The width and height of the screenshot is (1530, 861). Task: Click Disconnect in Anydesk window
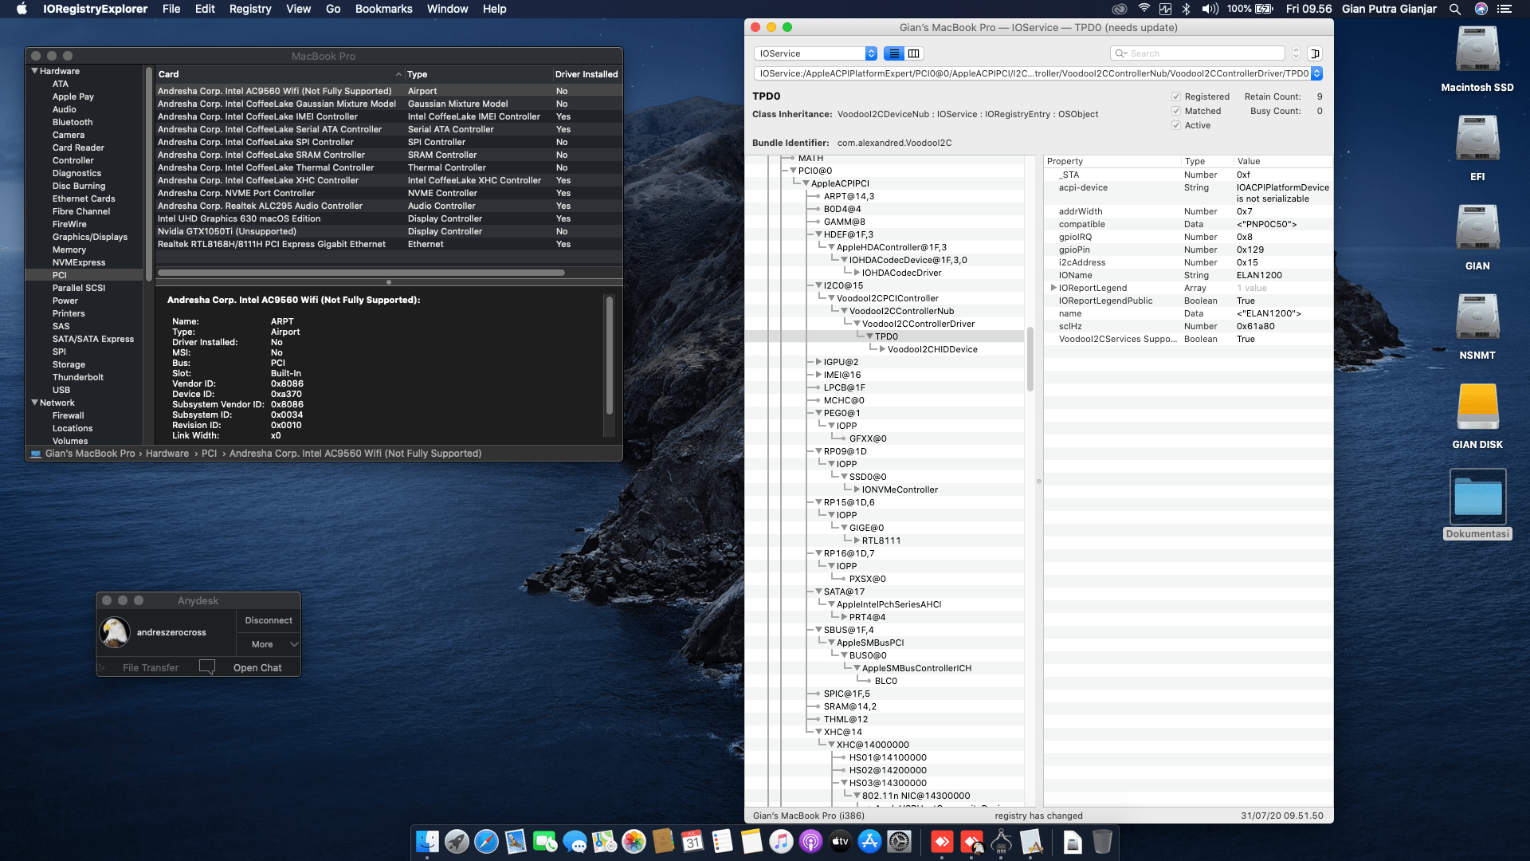pyautogui.click(x=269, y=620)
